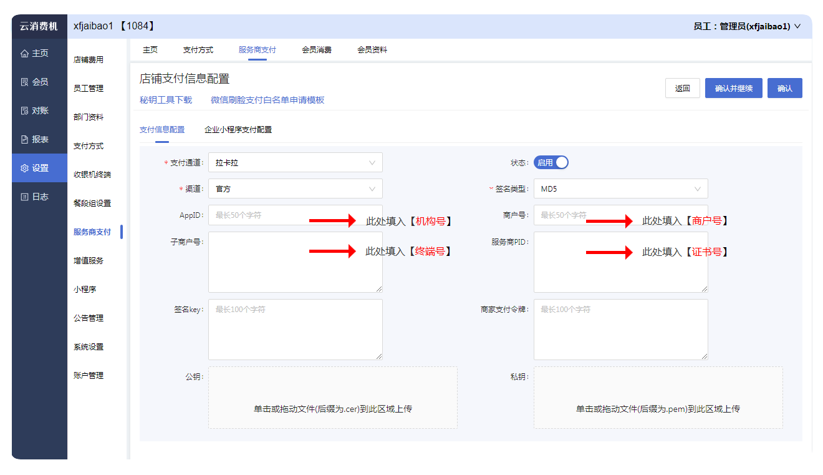Image resolution: width=823 pixels, height=475 pixels.
Task: Click the 主页 home icon in sidebar
Action: tap(24, 54)
